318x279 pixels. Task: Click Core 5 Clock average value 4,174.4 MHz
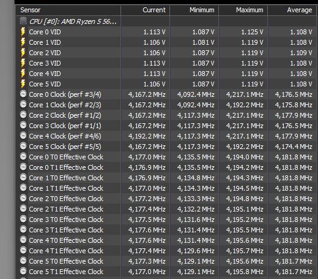(294, 147)
